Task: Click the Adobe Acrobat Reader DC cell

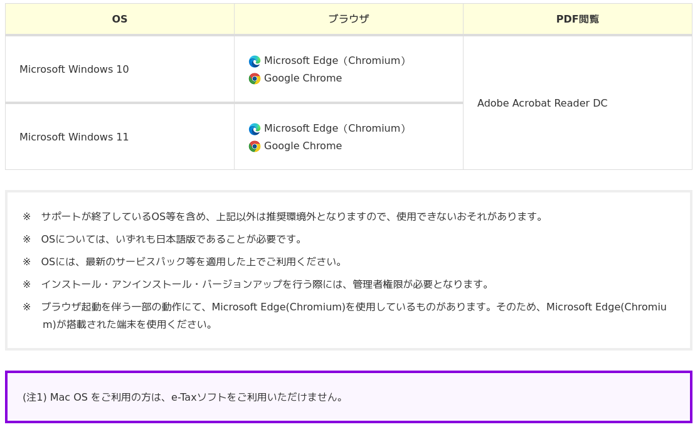Action: 578,103
